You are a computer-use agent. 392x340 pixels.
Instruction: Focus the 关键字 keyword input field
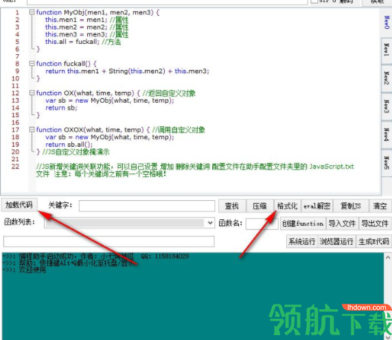(147, 206)
